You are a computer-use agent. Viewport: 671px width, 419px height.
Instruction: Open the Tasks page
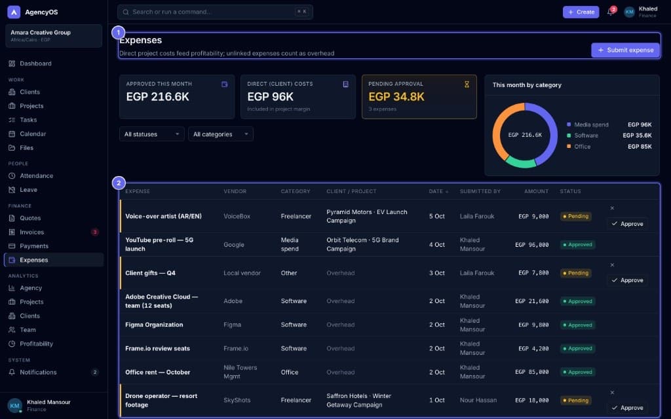pos(54,120)
